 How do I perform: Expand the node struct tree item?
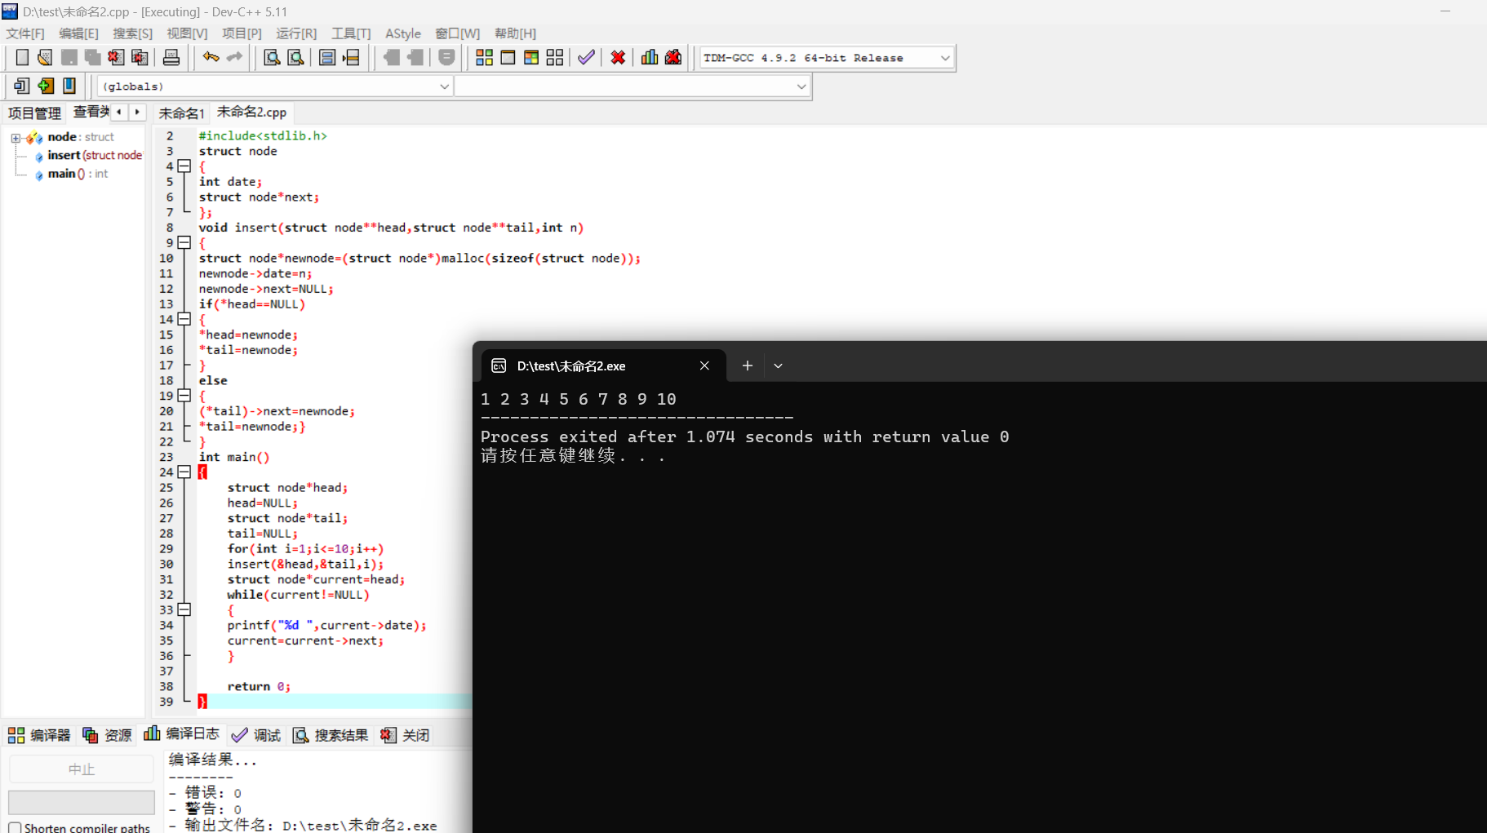click(16, 138)
